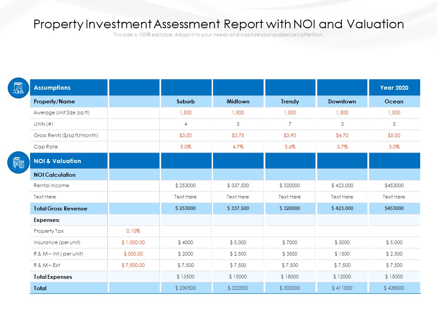Click the $3.90 gross rent cell
This screenshot has height=328, width=437.
coord(290,135)
